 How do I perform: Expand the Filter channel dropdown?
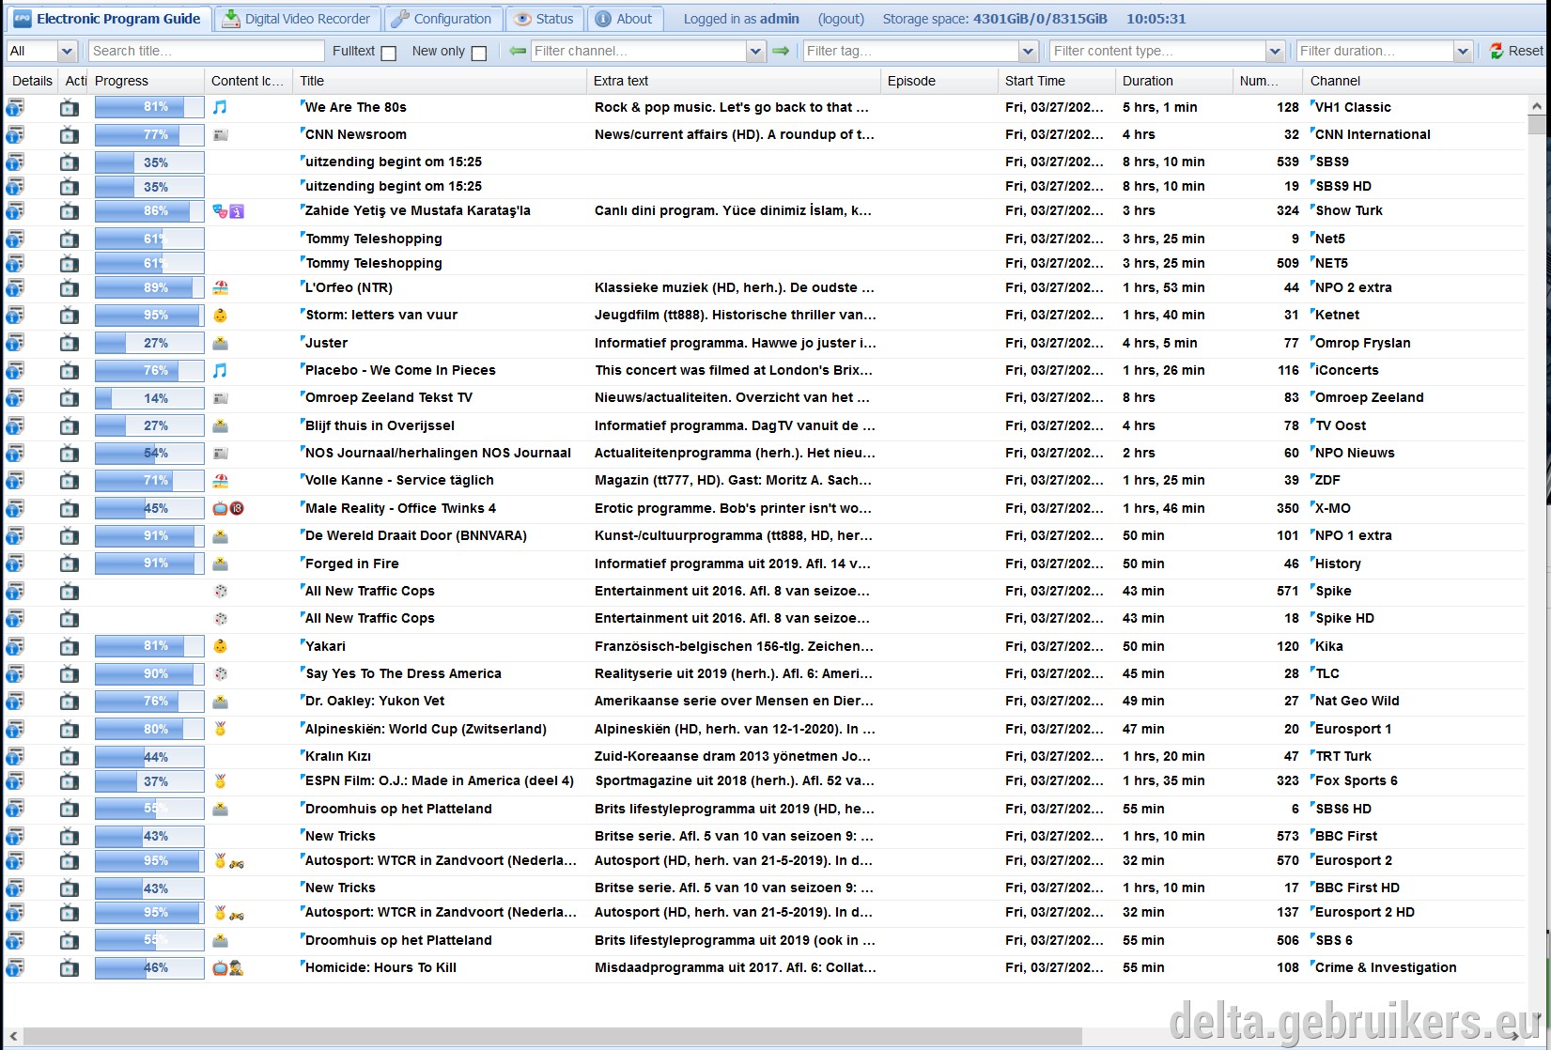point(756,52)
